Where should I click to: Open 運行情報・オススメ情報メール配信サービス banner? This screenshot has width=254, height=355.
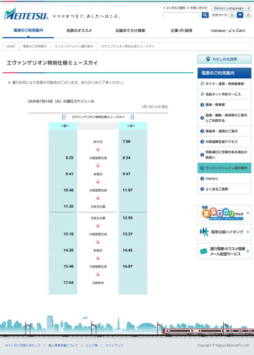pos(224,251)
